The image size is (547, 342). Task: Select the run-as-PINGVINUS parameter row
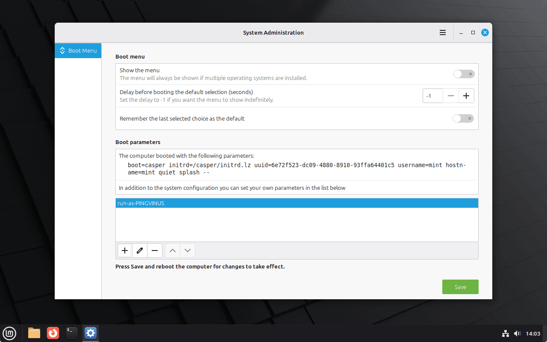pyautogui.click(x=297, y=203)
